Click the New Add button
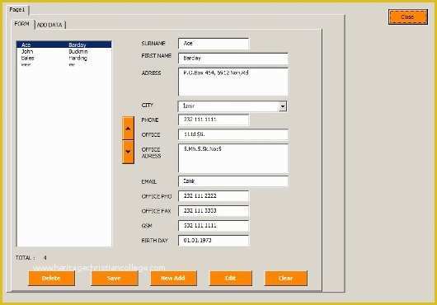This screenshot has height=305, width=437. click(x=173, y=279)
